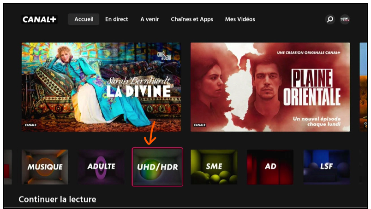Open the Chaînes et Apps tab
The width and height of the screenshot is (371, 209).
(x=192, y=19)
